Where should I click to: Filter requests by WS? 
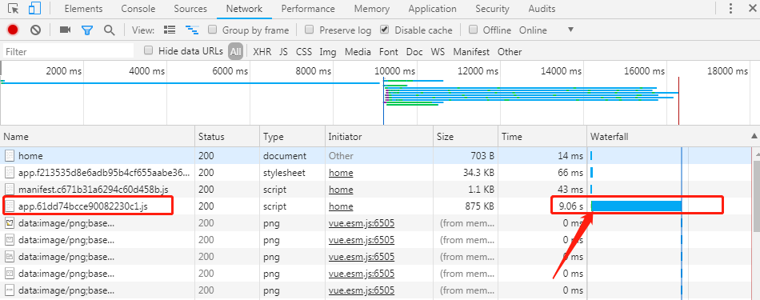(438, 52)
